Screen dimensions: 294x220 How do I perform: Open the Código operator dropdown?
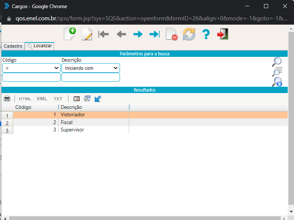point(31,68)
